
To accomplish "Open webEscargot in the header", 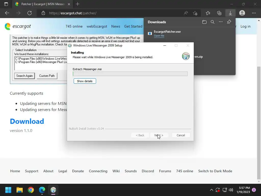I will [x=97, y=26].
